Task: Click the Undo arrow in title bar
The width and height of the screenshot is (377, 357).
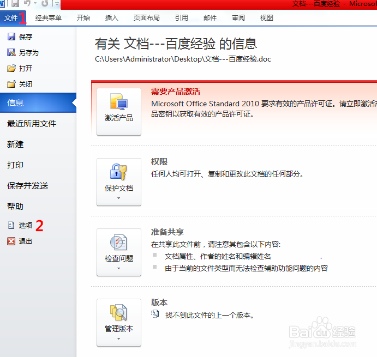Action: pyautogui.click(x=27, y=3)
